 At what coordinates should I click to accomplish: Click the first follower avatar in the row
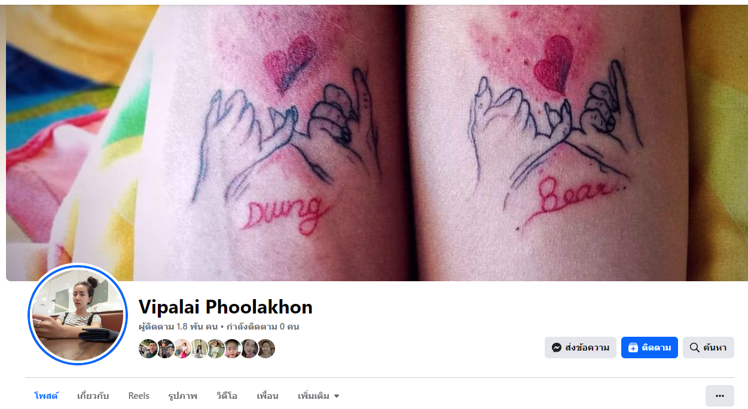pyautogui.click(x=148, y=349)
